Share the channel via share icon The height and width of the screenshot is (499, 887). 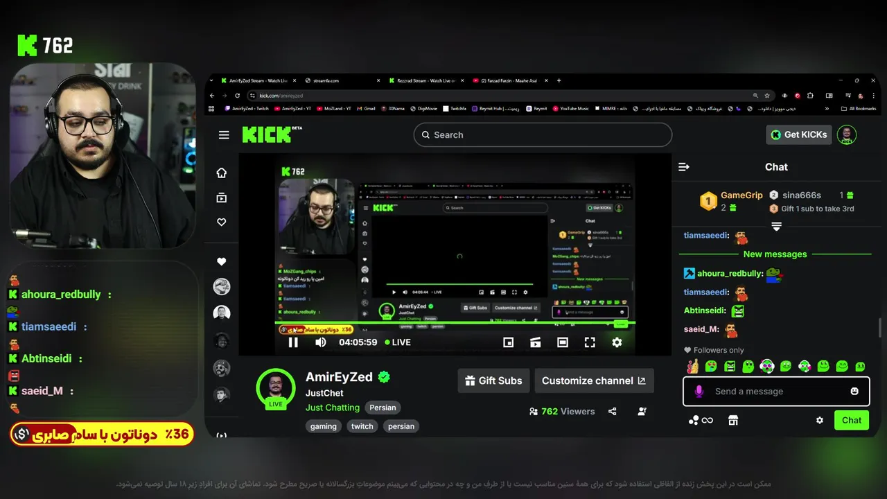[613, 411]
